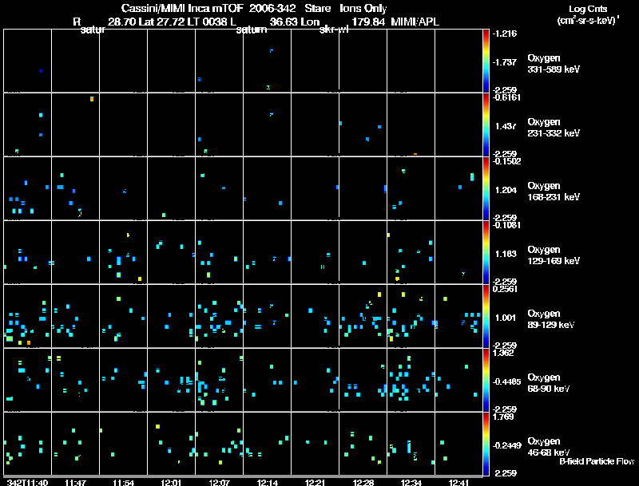Click the top row color scale bar
639x486 pixels.
pyautogui.click(x=486, y=61)
